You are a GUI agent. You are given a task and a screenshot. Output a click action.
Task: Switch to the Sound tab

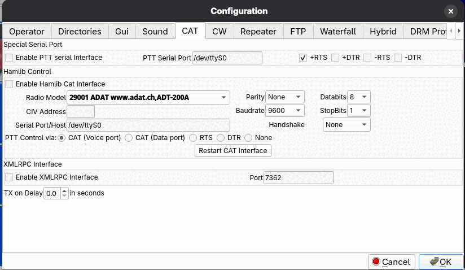155,32
